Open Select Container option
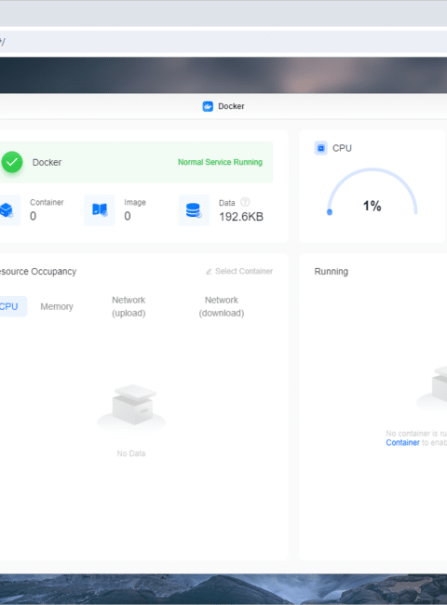 239,271
